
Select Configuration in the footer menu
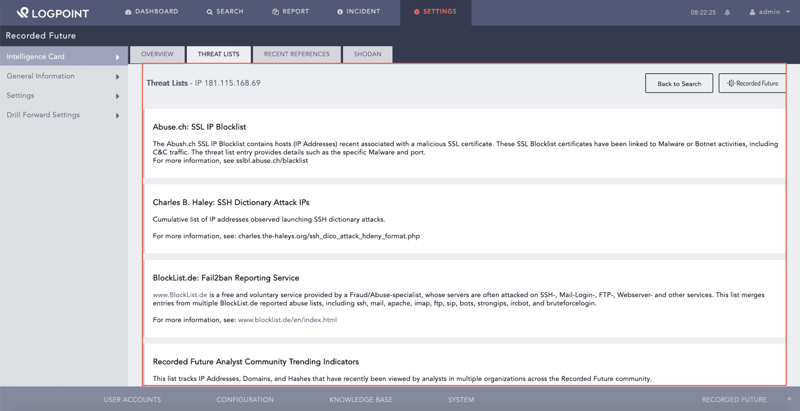pyautogui.click(x=245, y=399)
